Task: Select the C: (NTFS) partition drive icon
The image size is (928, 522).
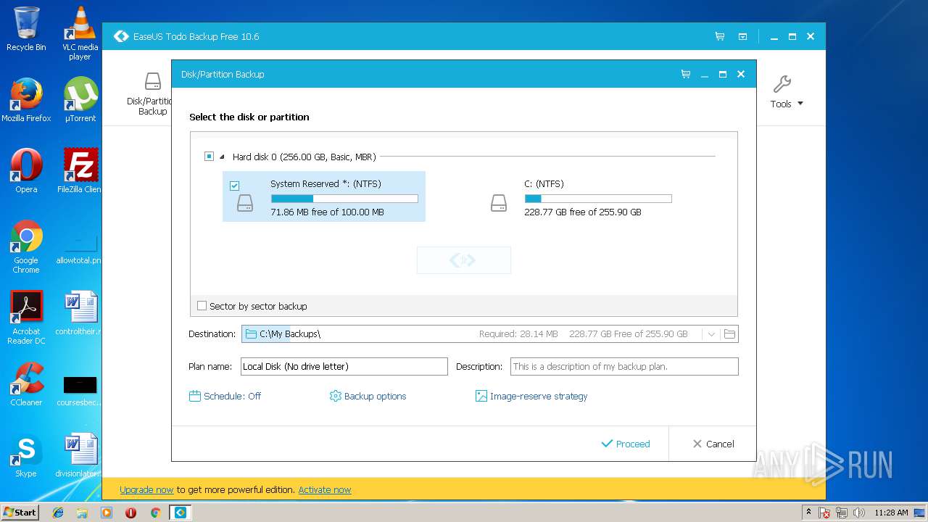Action: (499, 203)
